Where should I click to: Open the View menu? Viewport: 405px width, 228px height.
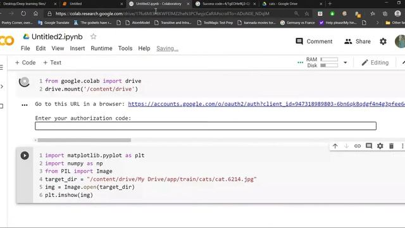pos(58,48)
